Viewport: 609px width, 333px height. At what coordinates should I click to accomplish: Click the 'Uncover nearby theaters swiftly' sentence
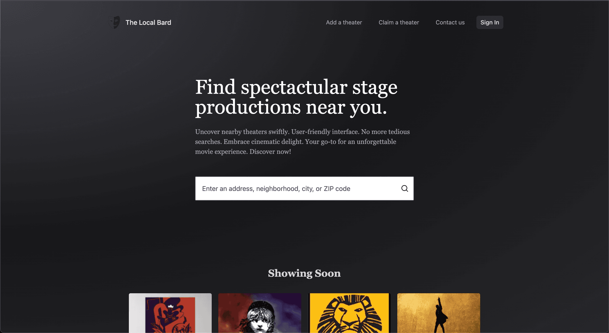[242, 132]
